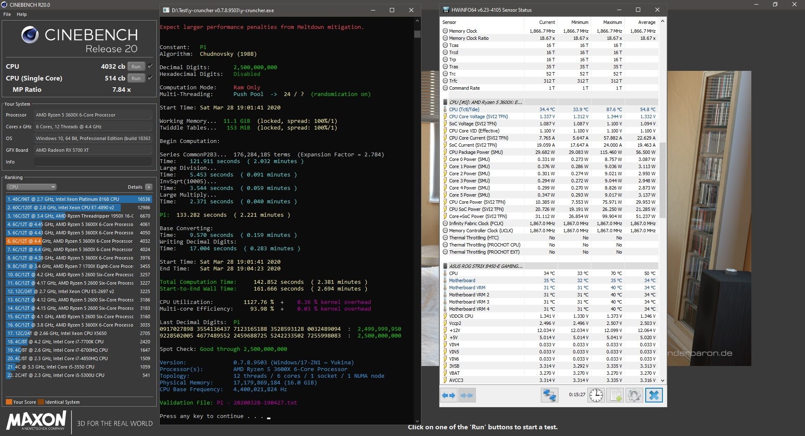The width and height of the screenshot is (805, 436).
Task: Click the Motherboard VRM thermometer icon
Action: pos(445,288)
